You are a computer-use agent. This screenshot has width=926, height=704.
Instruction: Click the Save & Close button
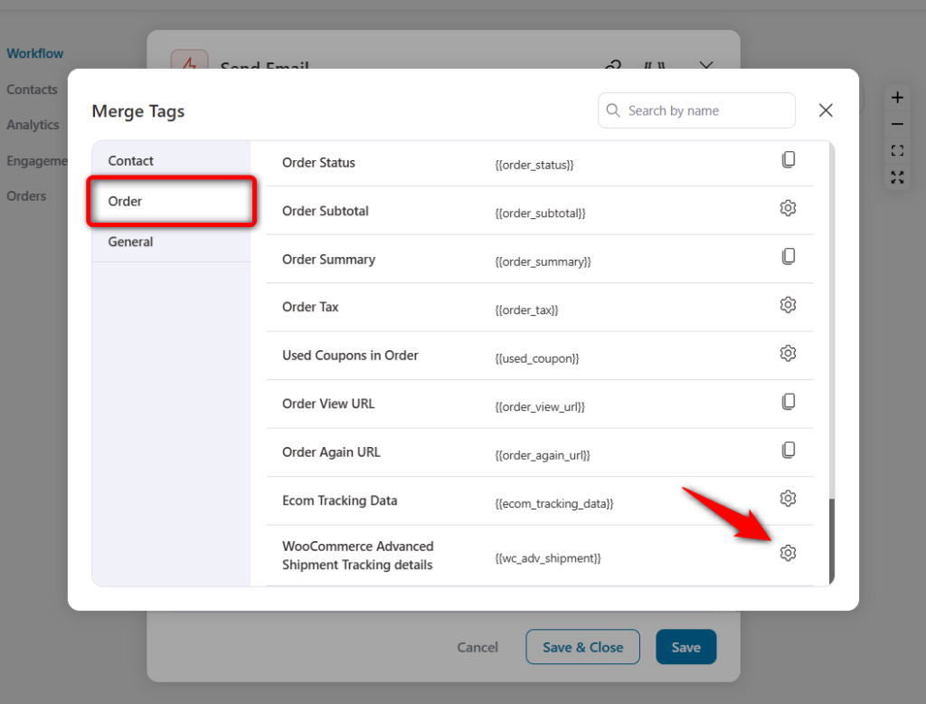tap(583, 647)
